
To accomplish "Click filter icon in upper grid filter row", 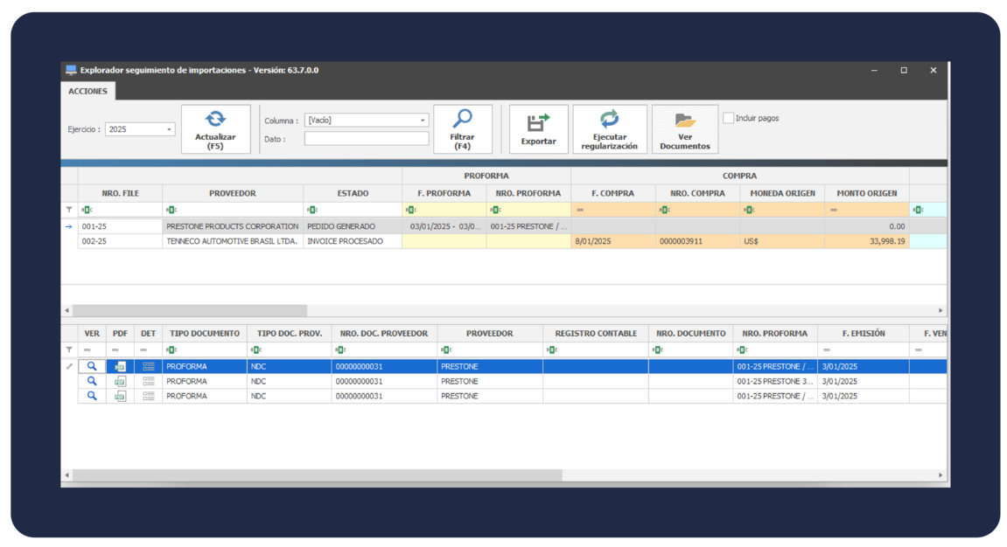I will tap(69, 210).
